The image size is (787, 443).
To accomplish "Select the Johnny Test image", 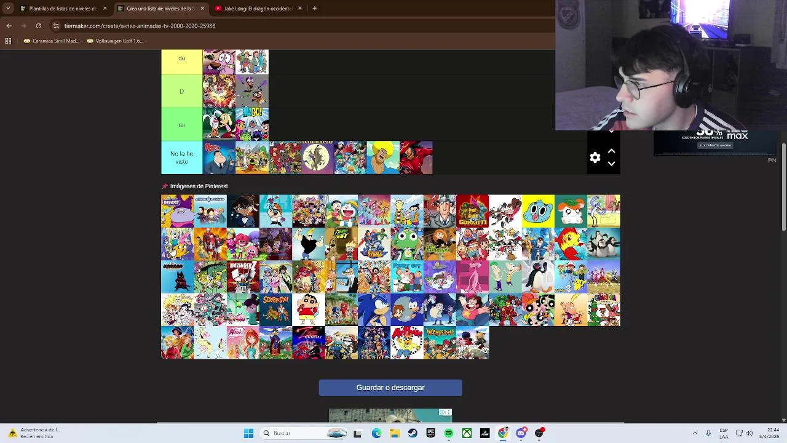I will pos(341,244).
